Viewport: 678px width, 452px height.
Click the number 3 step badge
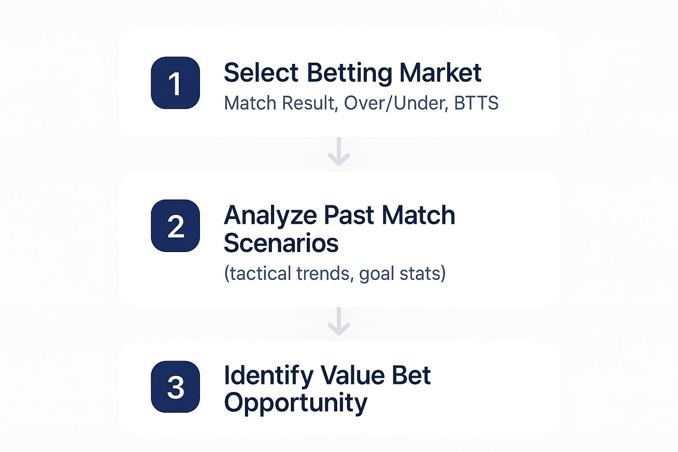point(175,387)
